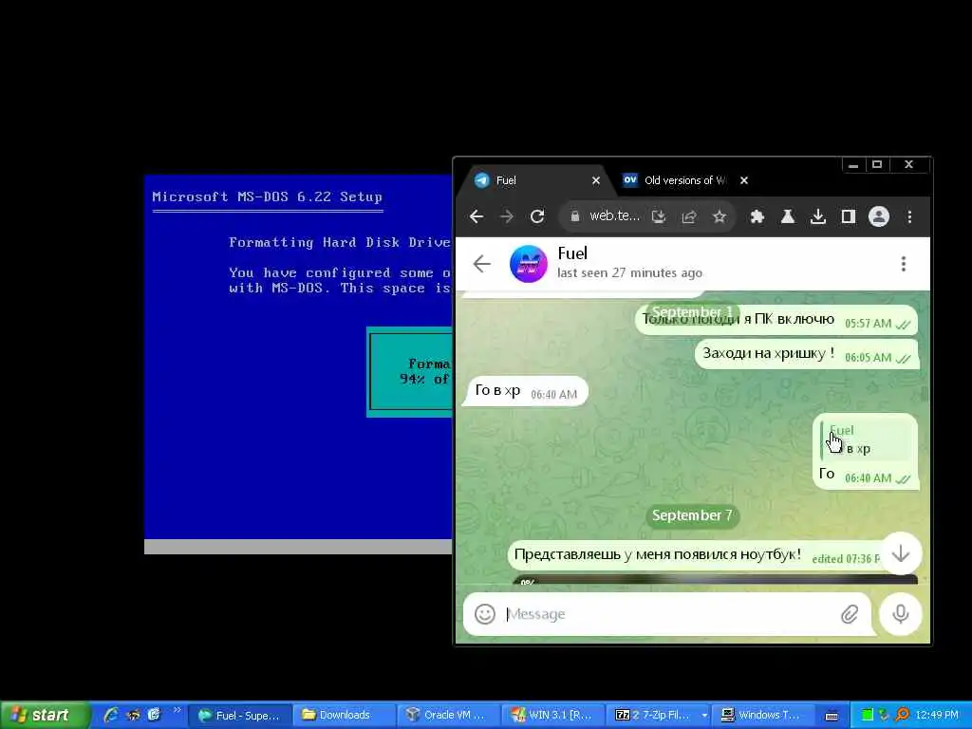Open the browser extensions puzzle icon

pyautogui.click(x=757, y=216)
